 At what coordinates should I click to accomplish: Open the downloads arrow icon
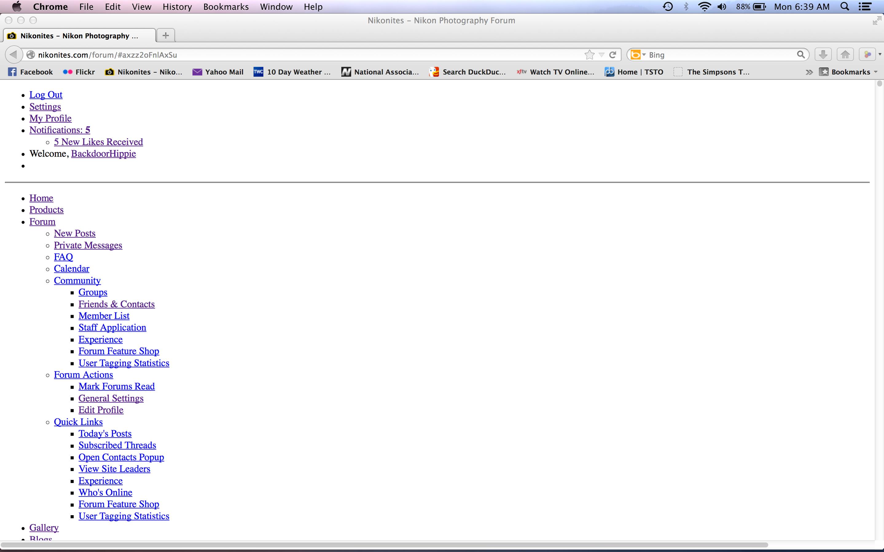pyautogui.click(x=823, y=55)
